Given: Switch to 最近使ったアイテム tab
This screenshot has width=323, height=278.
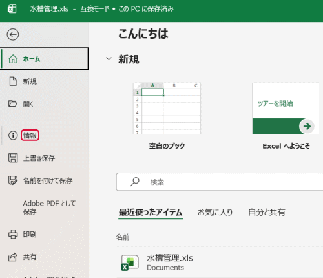Looking at the screenshot, I should click(151, 212).
